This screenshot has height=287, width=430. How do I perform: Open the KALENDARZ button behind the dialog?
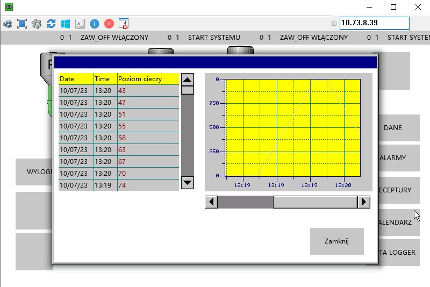[x=399, y=223]
